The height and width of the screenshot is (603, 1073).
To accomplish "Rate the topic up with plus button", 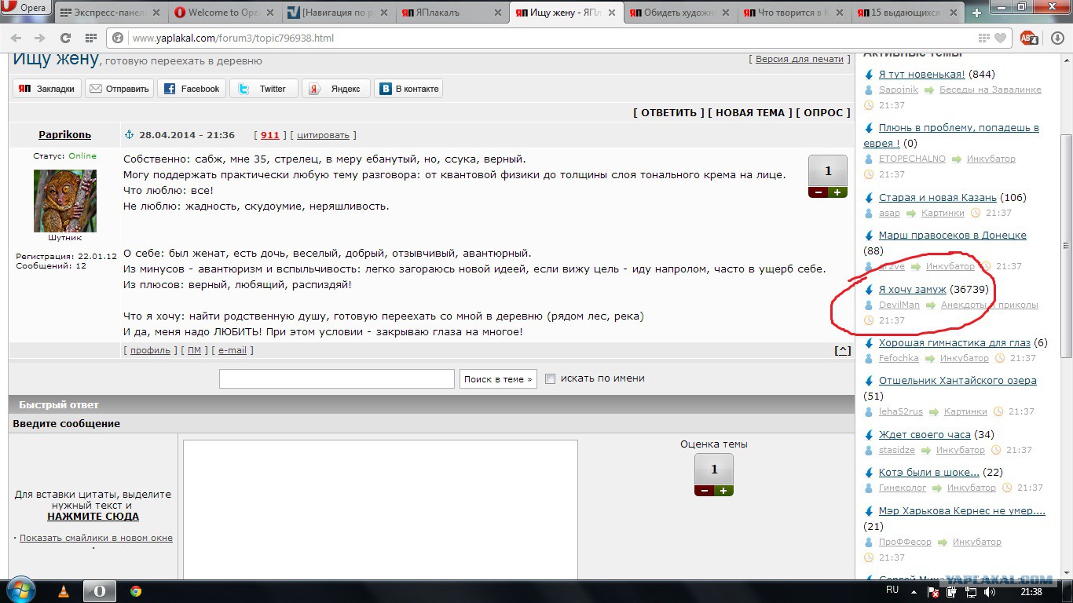I will 723,491.
